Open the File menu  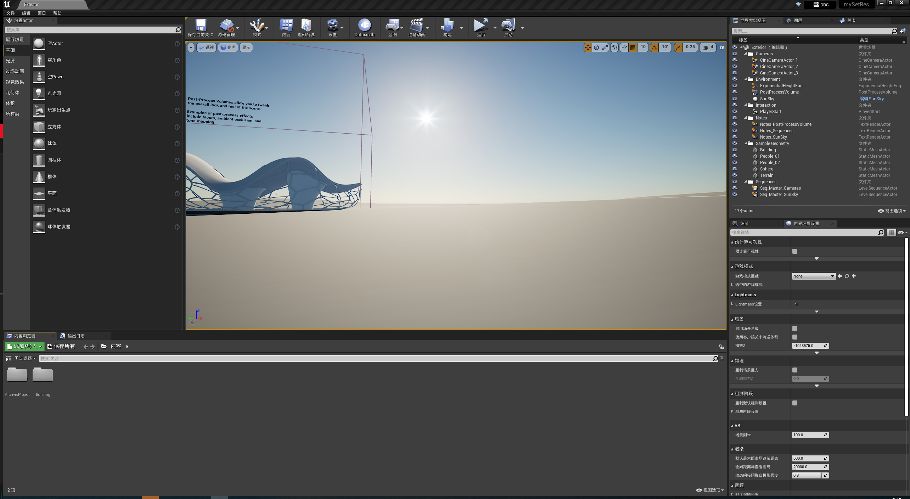pyautogui.click(x=11, y=13)
